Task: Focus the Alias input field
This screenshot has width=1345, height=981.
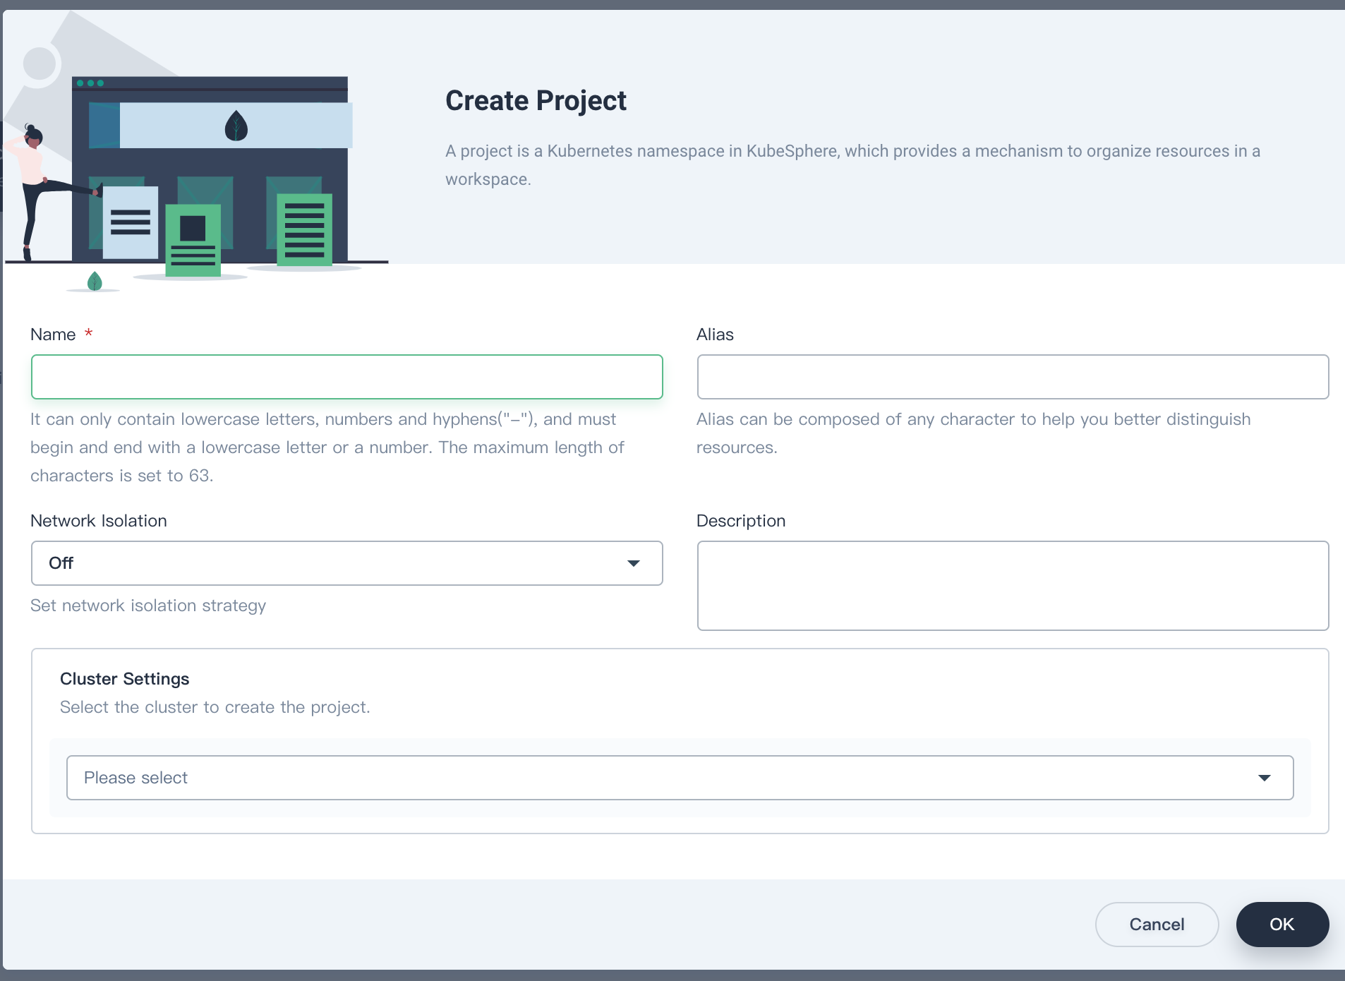Action: point(1012,377)
